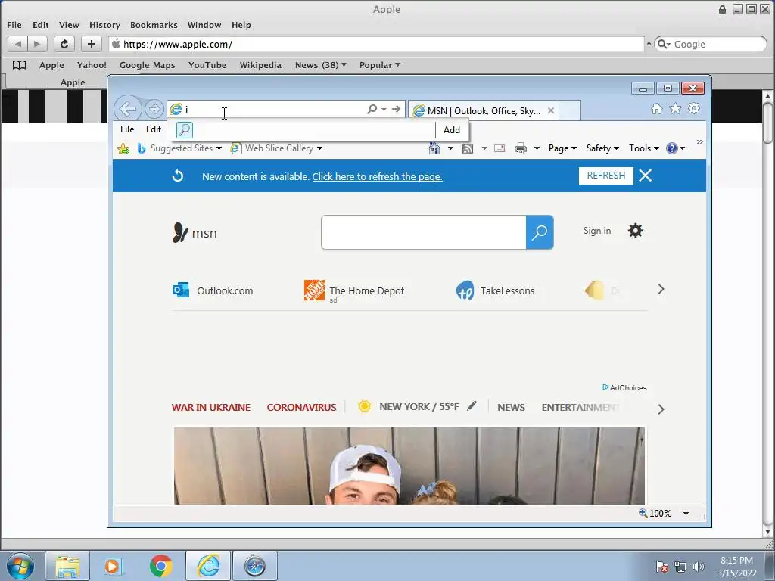Image resolution: width=775 pixels, height=581 pixels.
Task: Open the IE Edit menu
Action: point(153,129)
